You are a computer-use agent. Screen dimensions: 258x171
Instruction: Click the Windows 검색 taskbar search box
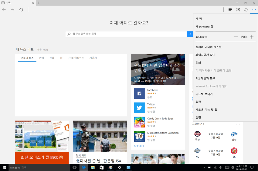coord(39,167)
